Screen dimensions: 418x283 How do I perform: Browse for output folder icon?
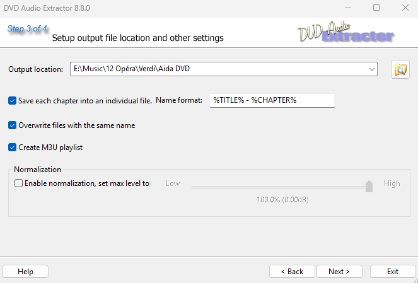400,69
